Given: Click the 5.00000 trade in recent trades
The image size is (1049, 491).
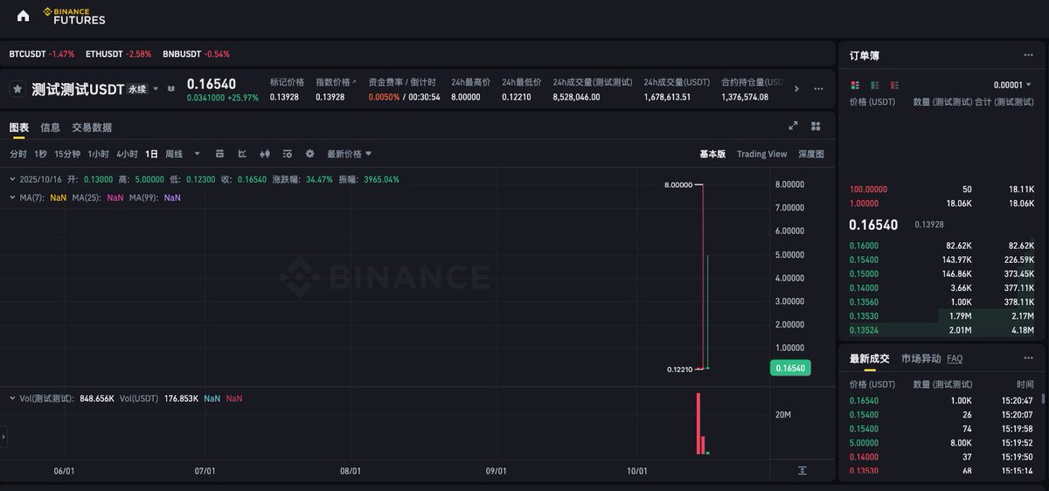Looking at the screenshot, I should click(x=942, y=443).
